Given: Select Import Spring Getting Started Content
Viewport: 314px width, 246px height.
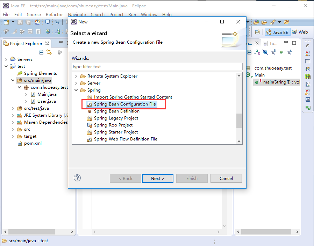Looking at the screenshot, I should 133,97.
